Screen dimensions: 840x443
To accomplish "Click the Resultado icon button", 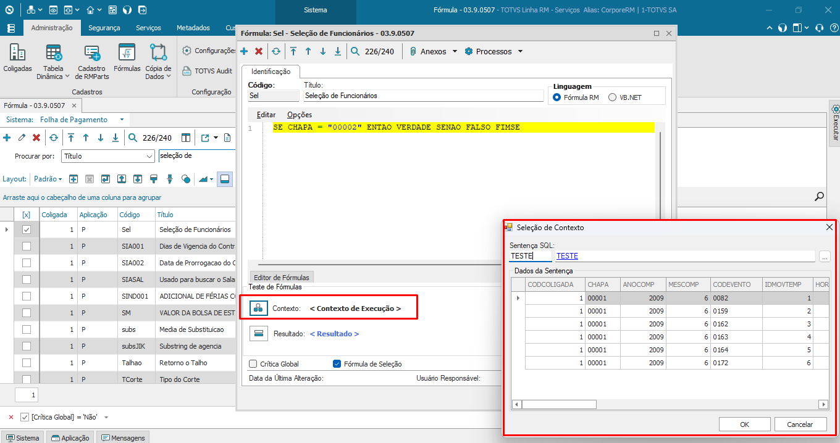I will click(259, 334).
